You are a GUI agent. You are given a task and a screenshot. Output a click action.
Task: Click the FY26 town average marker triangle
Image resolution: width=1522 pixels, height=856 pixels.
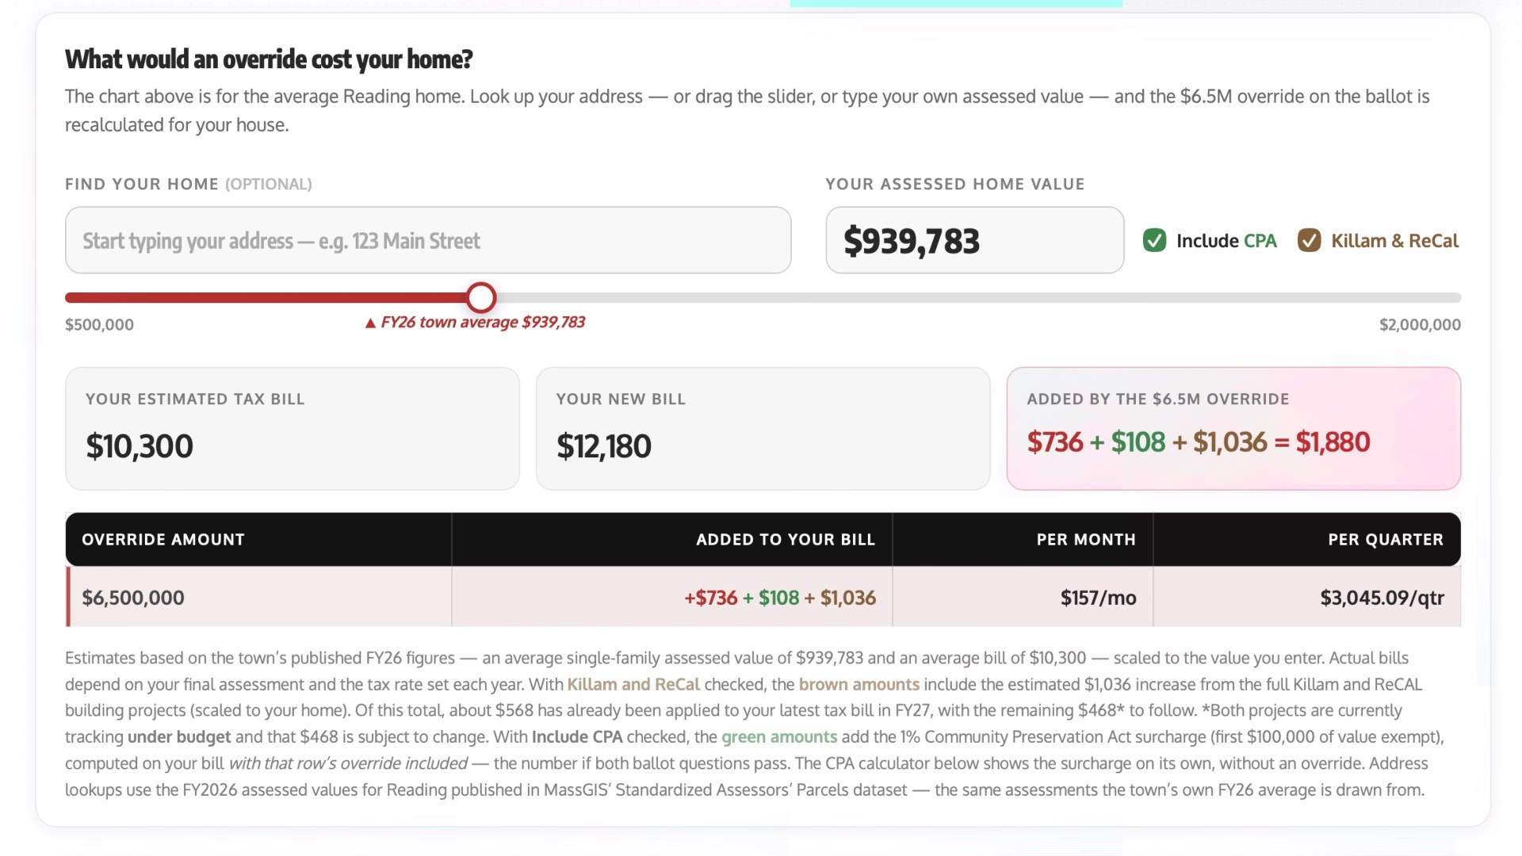(x=370, y=323)
